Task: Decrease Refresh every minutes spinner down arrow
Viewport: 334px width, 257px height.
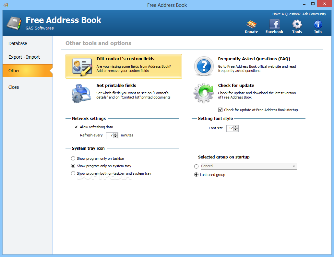Action: pos(115,137)
